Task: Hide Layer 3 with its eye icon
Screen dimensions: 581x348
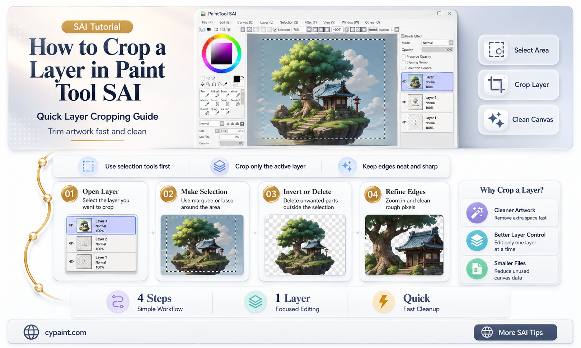Action: (x=404, y=81)
